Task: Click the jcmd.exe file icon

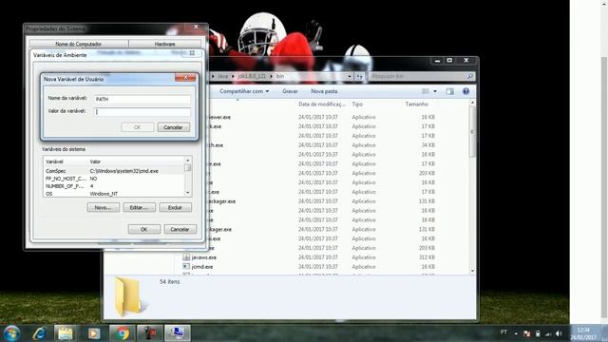Action: point(186,266)
